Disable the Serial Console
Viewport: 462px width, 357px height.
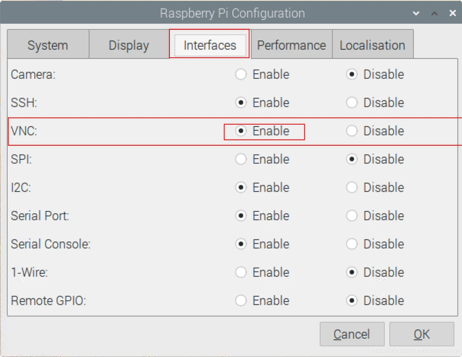pyautogui.click(x=375, y=244)
